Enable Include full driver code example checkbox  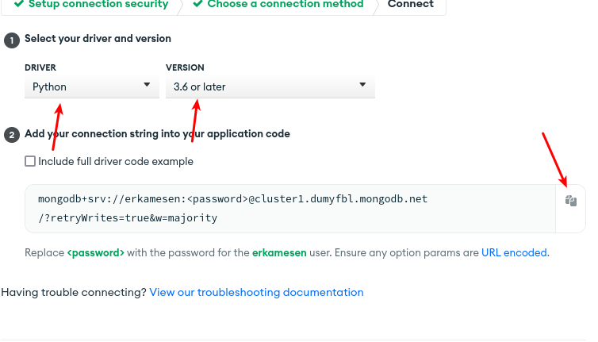tap(30, 161)
